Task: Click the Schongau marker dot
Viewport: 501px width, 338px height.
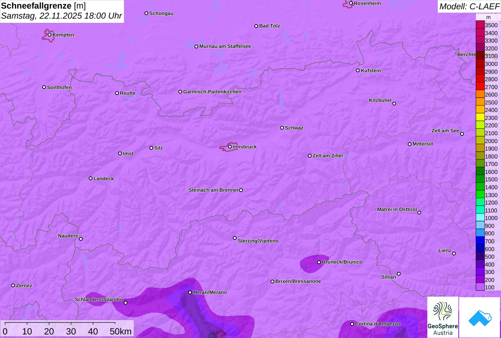Action: (146, 13)
